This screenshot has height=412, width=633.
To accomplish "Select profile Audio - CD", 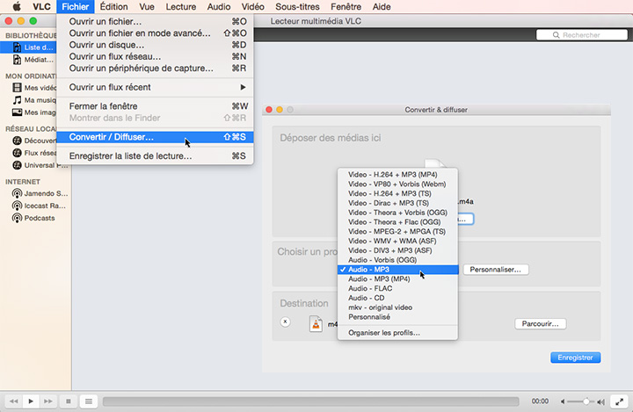I will pyautogui.click(x=397, y=298).
